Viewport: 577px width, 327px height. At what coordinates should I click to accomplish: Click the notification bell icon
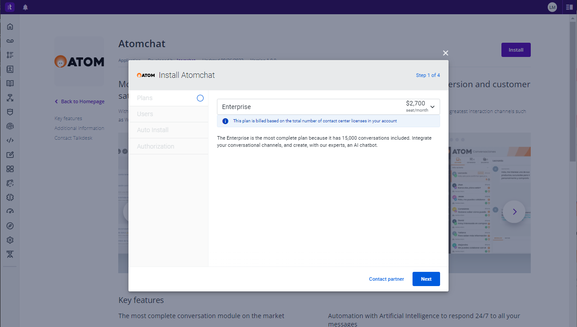point(25,7)
